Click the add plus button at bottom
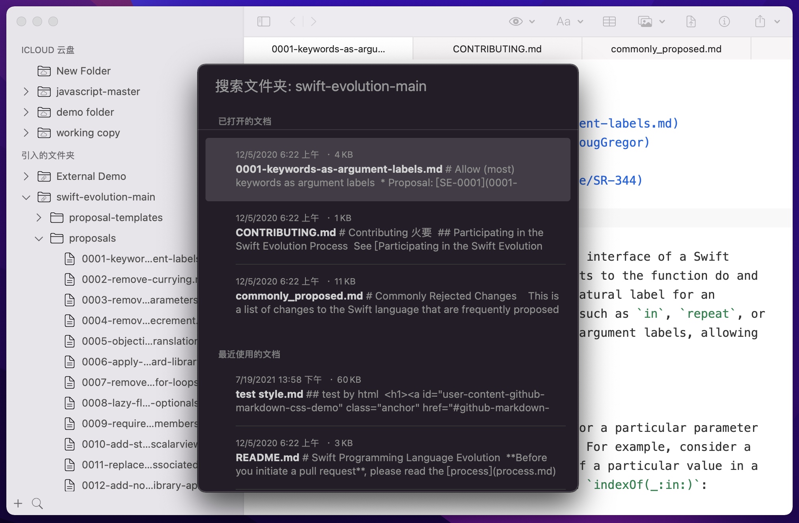799x523 pixels. 18,504
